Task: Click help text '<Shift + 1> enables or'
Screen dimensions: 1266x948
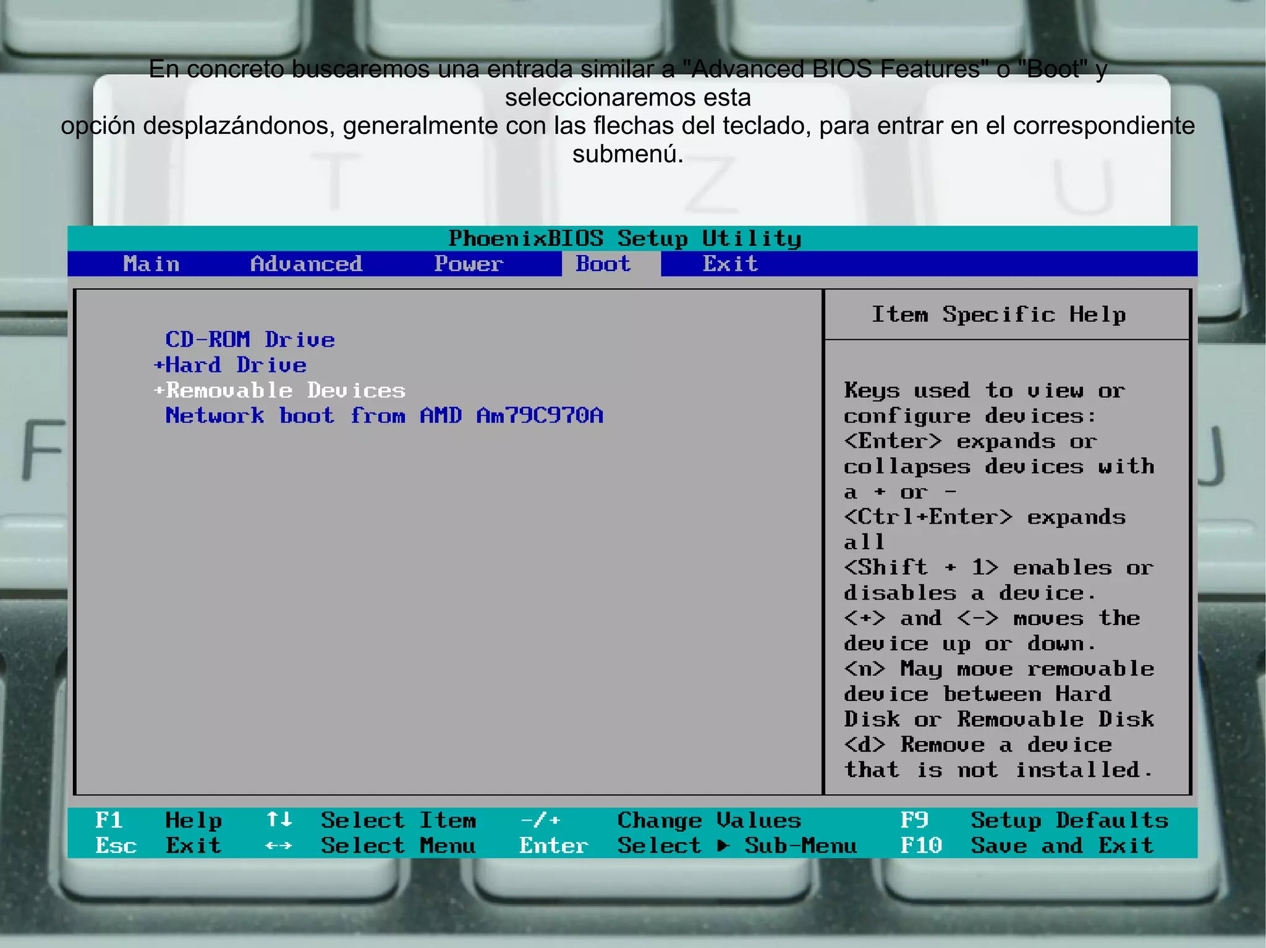Action: pos(999,567)
